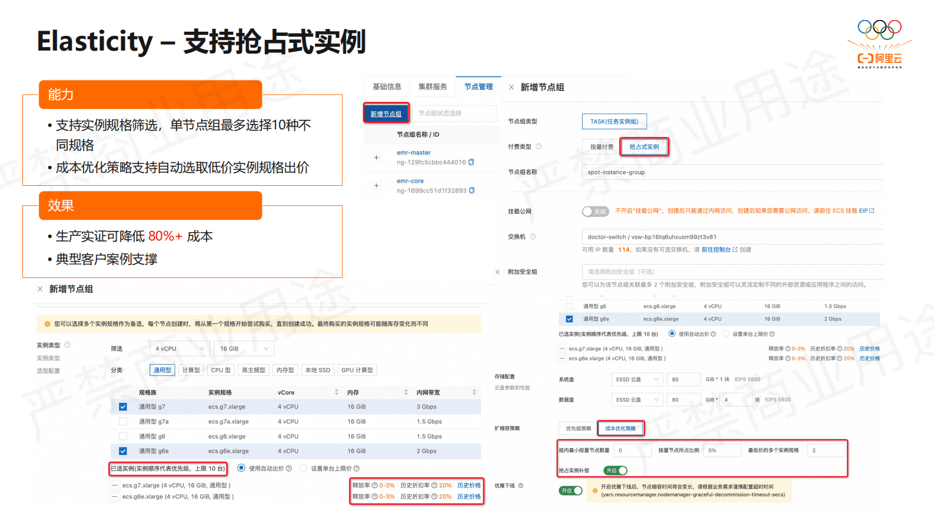
Task: Open the help tip beside 交换机
Action: pyautogui.click(x=533, y=236)
